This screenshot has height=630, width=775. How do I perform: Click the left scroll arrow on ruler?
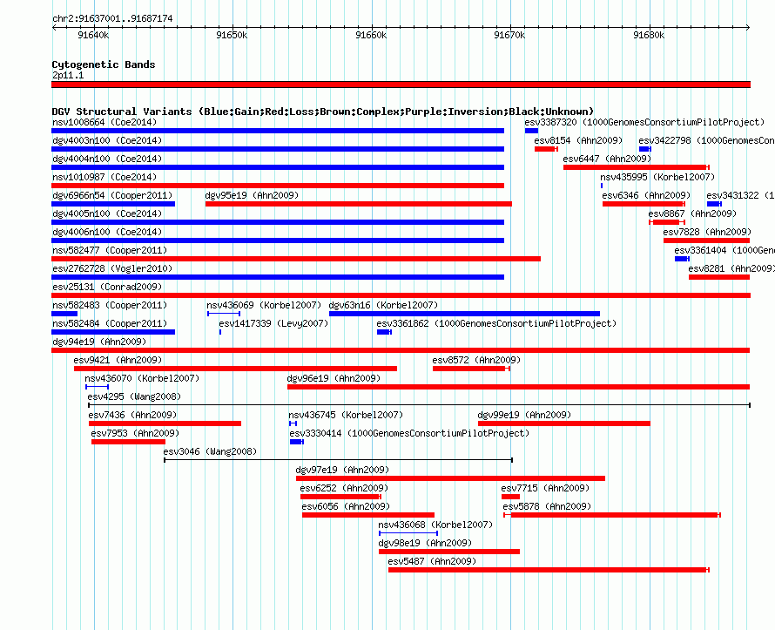click(x=54, y=28)
